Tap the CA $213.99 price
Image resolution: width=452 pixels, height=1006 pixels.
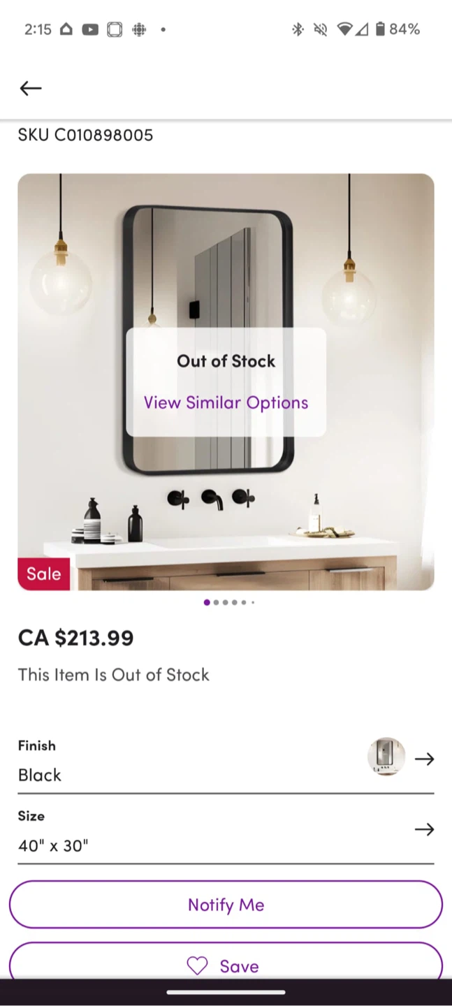coord(75,638)
